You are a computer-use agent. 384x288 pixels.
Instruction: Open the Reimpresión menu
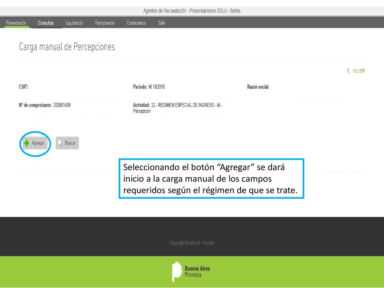(105, 23)
